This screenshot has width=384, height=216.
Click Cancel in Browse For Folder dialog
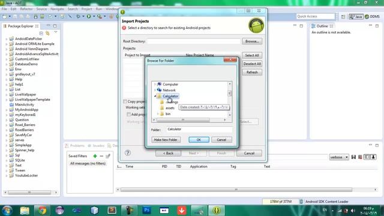[x=221, y=140]
